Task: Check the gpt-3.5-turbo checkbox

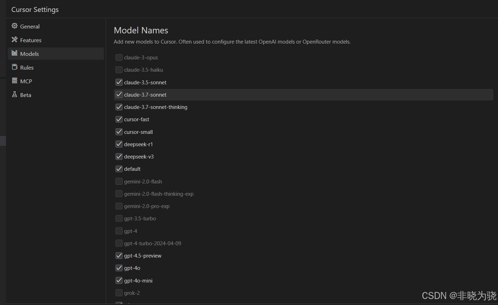Action: [119, 219]
